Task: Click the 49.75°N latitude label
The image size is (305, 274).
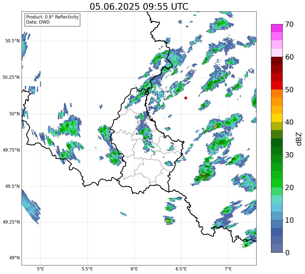Action: point(11,150)
